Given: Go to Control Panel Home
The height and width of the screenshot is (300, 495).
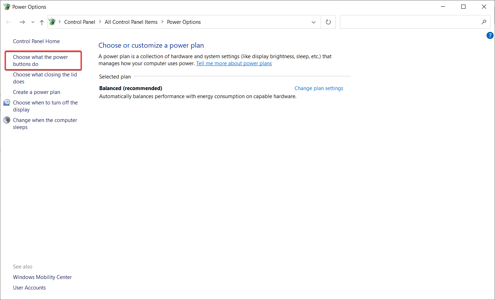Looking at the screenshot, I should 36,41.
